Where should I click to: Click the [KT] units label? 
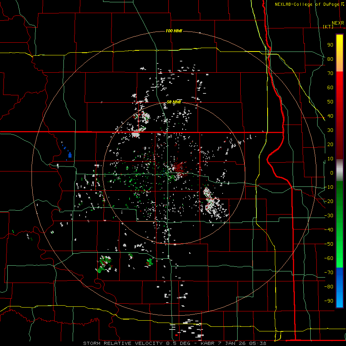tap(328, 27)
